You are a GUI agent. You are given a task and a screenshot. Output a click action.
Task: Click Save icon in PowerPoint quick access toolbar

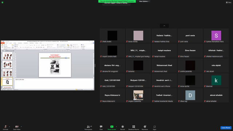3,41
